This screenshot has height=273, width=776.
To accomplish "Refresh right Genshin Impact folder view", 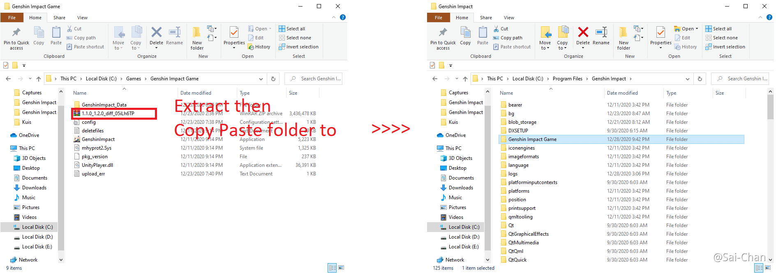I will (700, 79).
